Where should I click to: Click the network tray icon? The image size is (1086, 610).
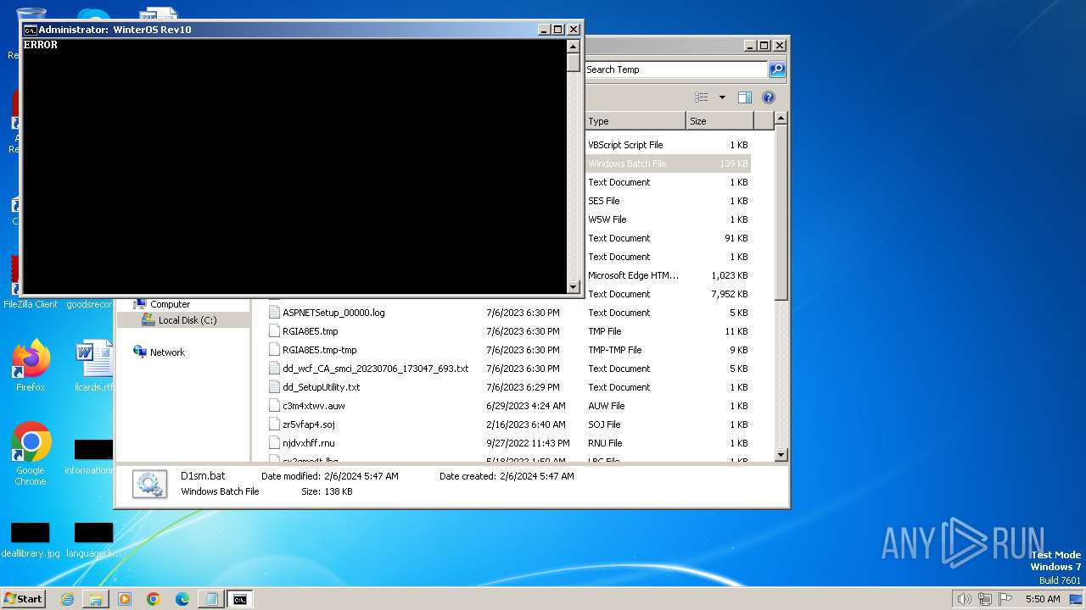(985, 599)
